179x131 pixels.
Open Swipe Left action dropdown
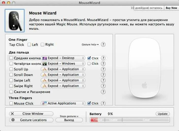(63, 80)
